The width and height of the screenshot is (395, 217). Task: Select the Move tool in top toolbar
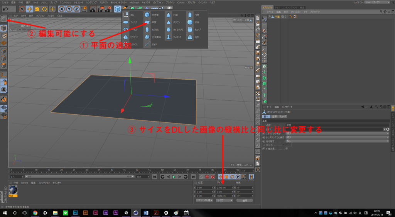29,9
